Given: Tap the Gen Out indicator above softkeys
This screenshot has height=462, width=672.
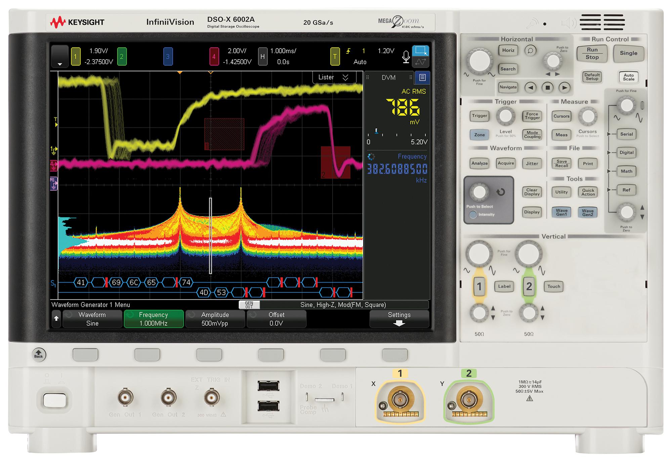Looking at the screenshot, I should (249, 305).
